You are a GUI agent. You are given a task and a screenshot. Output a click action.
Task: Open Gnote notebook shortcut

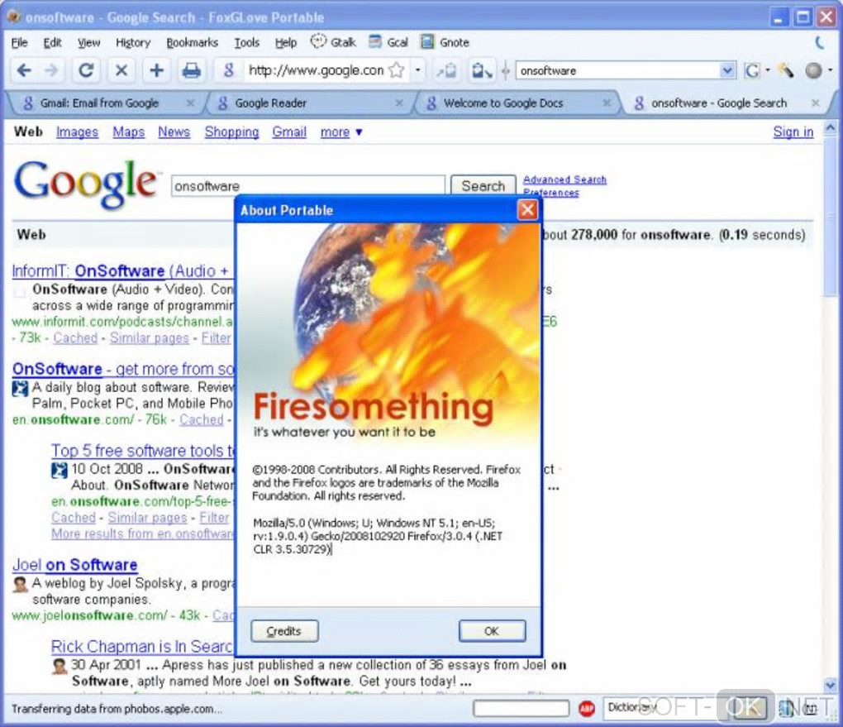(445, 42)
